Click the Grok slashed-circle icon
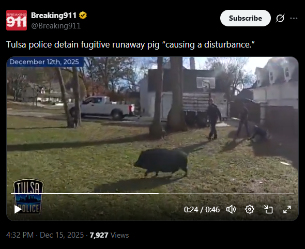The width and height of the screenshot is (305, 249). pyautogui.click(x=280, y=18)
